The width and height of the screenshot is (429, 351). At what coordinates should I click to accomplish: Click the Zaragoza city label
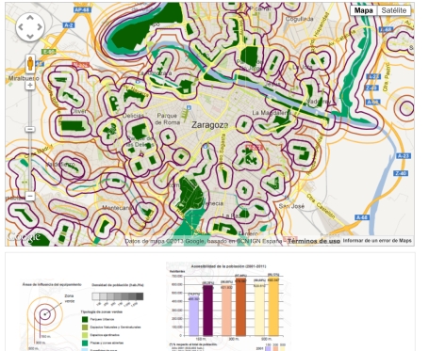[210, 125]
